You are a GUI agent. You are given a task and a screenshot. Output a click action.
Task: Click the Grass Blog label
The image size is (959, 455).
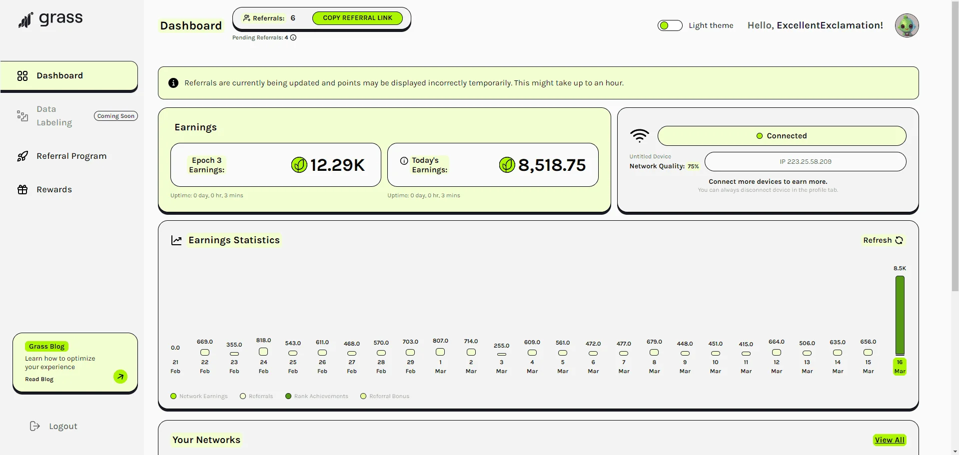46,347
